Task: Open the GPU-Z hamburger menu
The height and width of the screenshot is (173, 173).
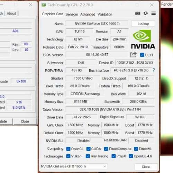Action: tap(154, 13)
